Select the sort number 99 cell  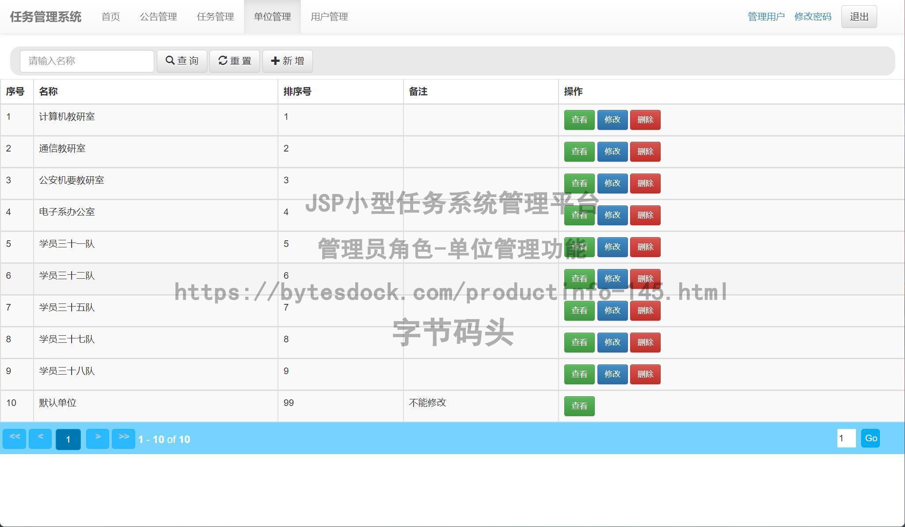(340, 406)
